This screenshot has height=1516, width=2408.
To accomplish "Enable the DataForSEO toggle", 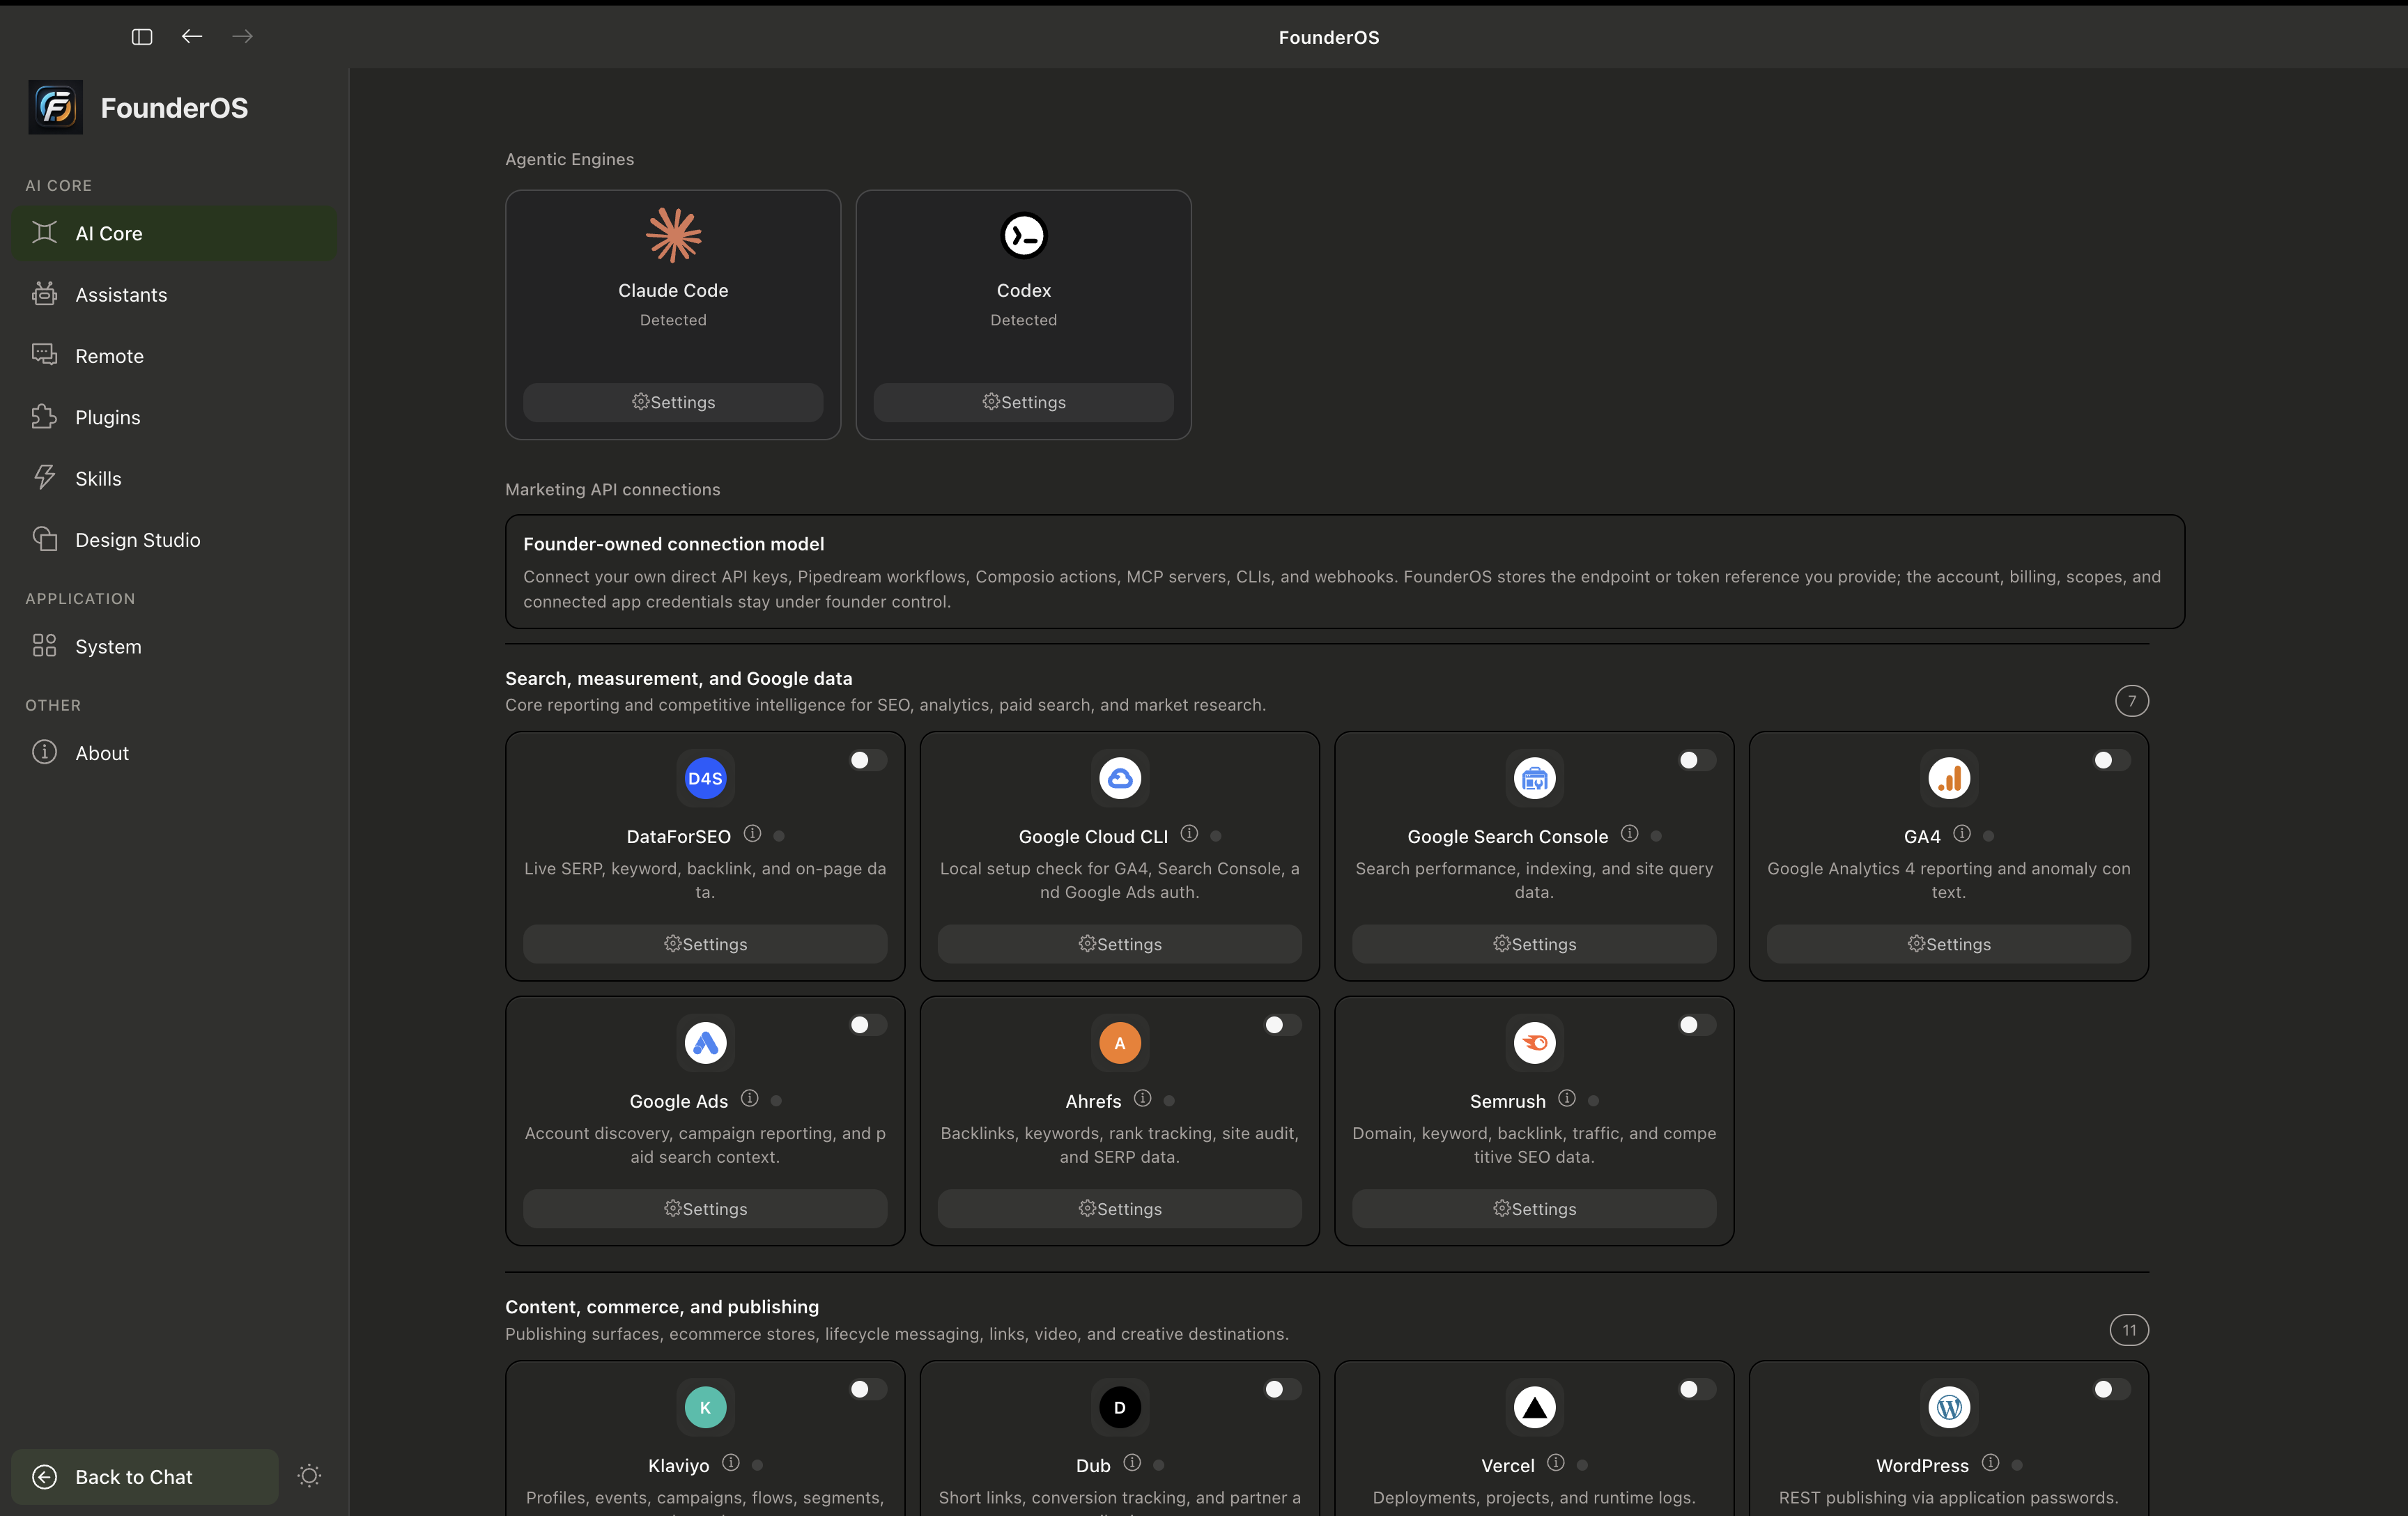I will pyautogui.click(x=868, y=760).
